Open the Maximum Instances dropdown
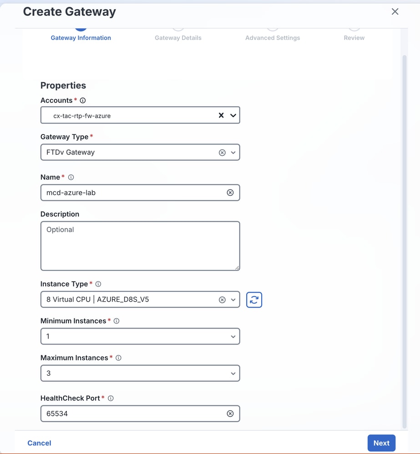The image size is (420, 454). 140,373
